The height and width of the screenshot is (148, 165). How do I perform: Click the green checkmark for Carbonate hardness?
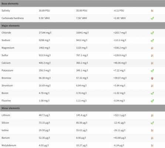(x=152, y=18)
